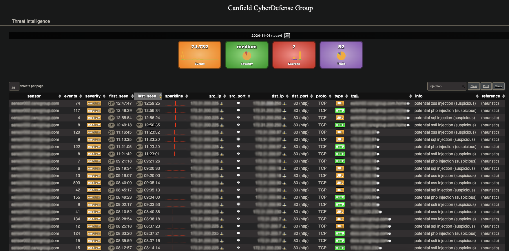This screenshot has width=509, height=251.
Task: Click the src_port comment bubble in the 74-events row
Action: pyautogui.click(x=238, y=103)
